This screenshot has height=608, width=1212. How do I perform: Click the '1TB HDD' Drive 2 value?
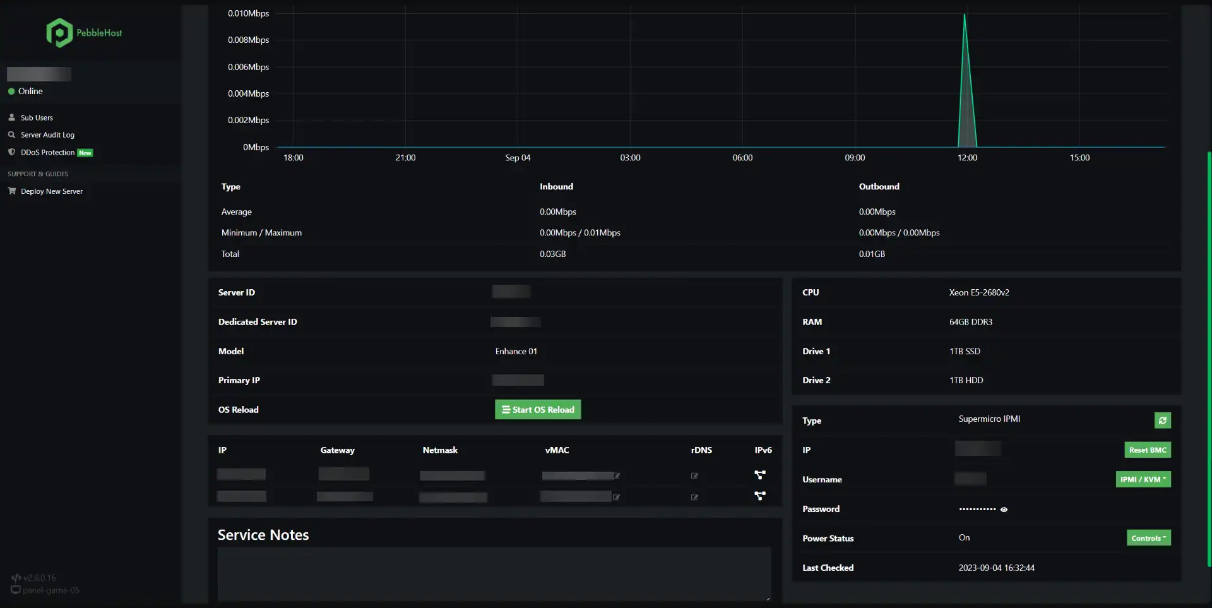pos(966,381)
